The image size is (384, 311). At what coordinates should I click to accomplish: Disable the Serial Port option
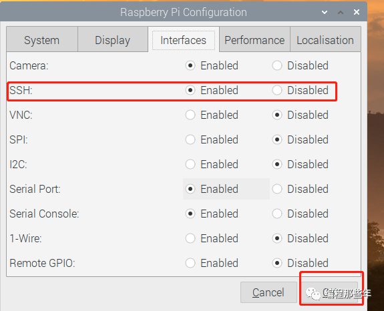277,189
